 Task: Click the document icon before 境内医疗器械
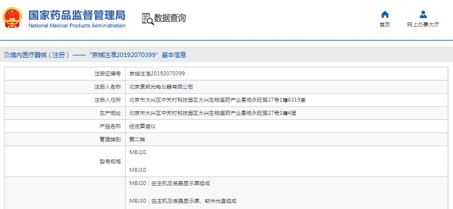[7, 55]
